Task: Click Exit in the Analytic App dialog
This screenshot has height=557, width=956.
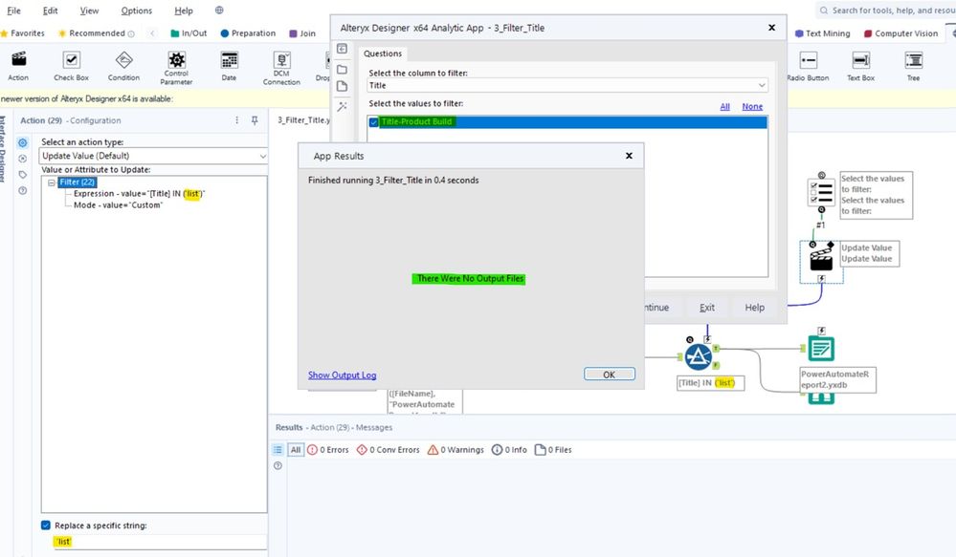Action: [x=707, y=308]
